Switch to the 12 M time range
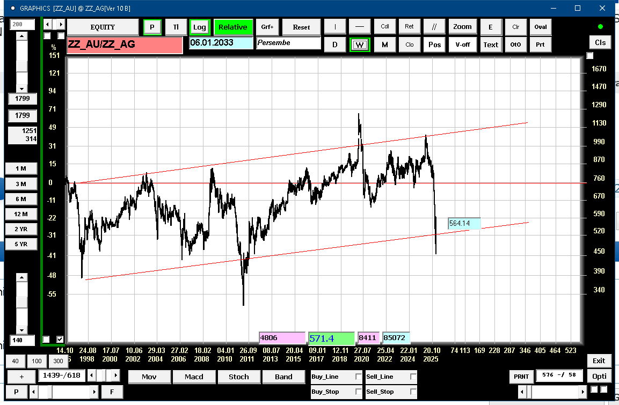 pos(21,214)
